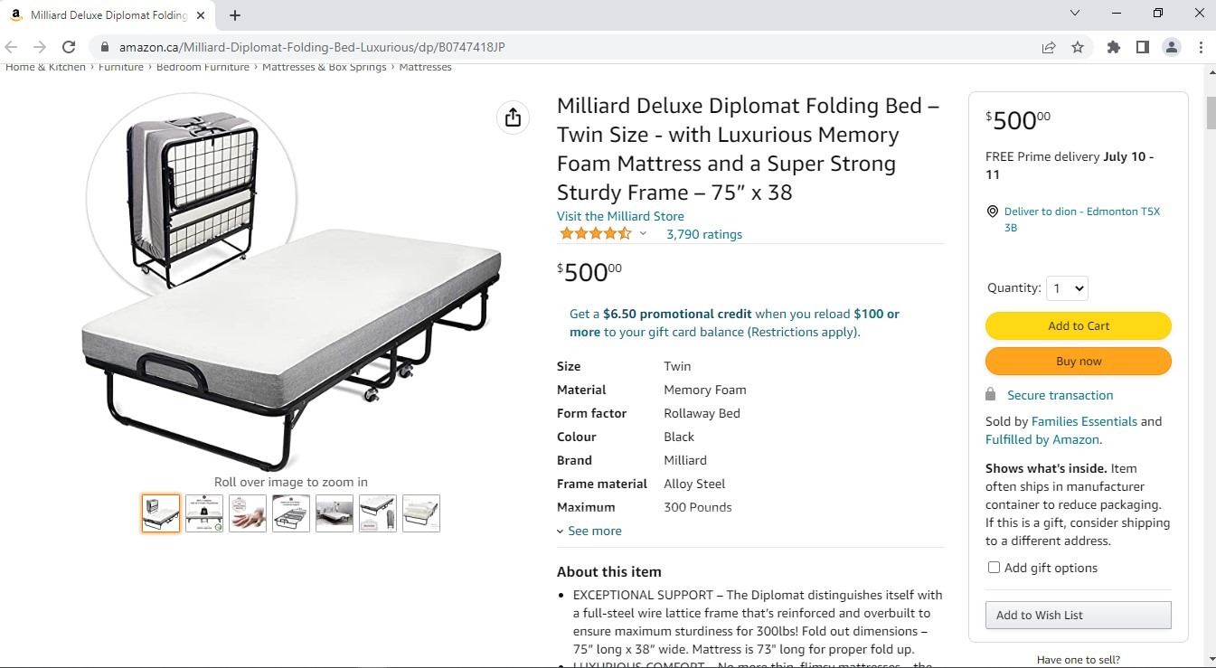Screen dimensions: 1216x668
Task: Click the location pin delivery icon
Action: (993, 212)
